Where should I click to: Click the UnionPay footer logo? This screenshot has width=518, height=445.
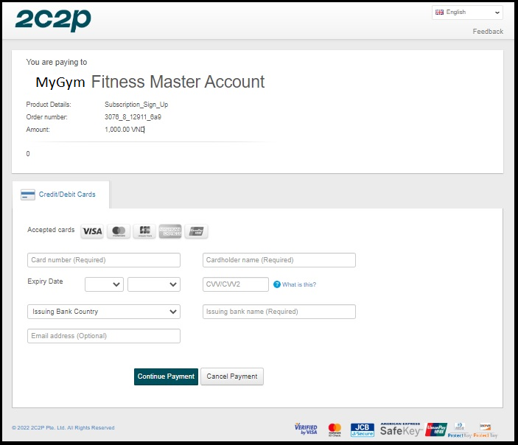[435, 430]
